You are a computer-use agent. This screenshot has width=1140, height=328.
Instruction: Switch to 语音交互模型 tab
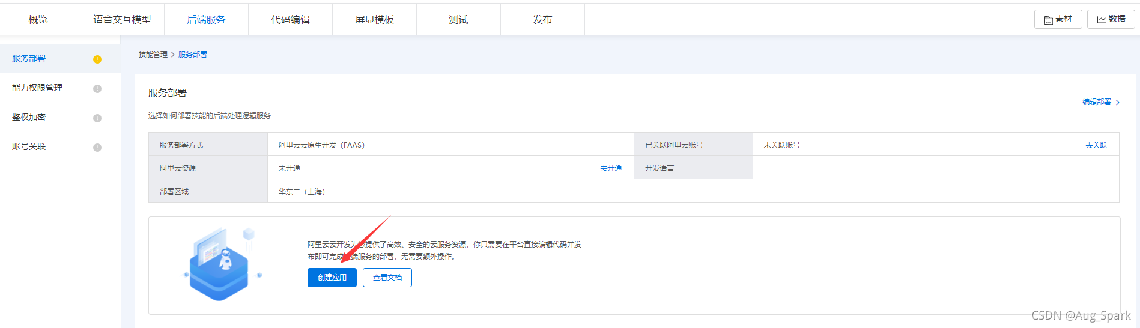(x=122, y=20)
